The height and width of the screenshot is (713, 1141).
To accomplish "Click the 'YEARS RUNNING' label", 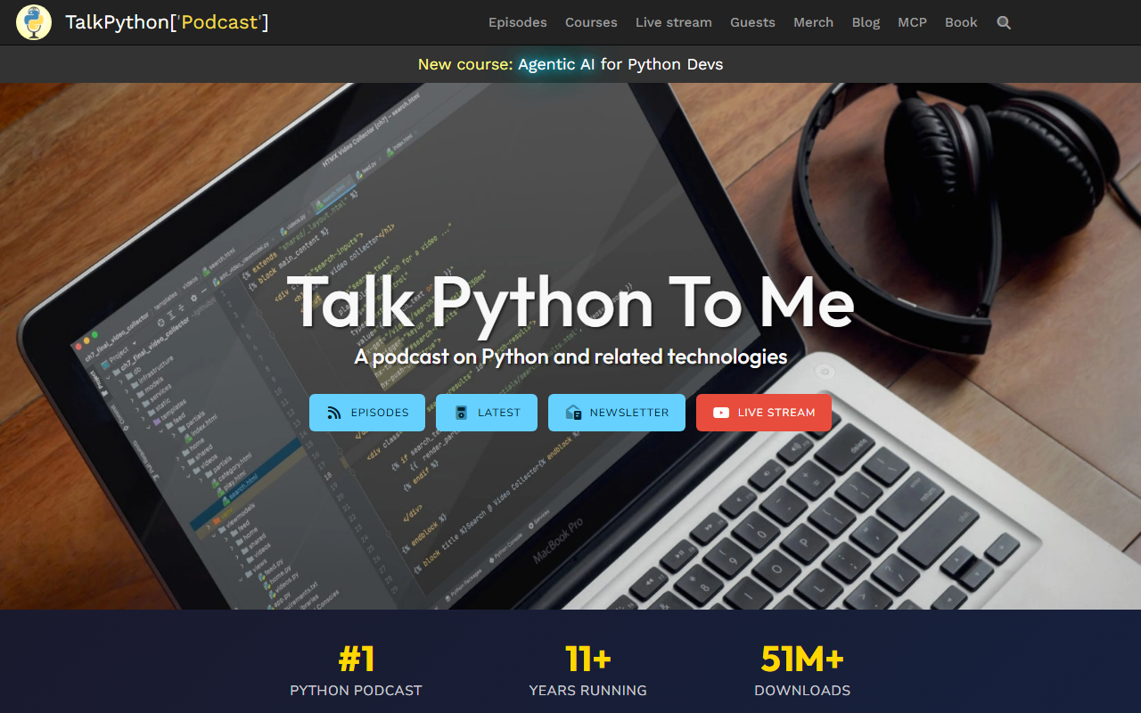I will pos(588,691).
